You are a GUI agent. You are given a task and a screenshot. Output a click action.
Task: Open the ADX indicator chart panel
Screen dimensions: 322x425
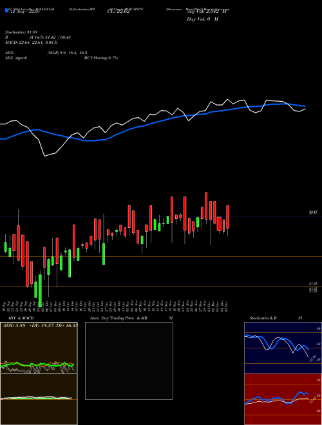tap(39, 348)
